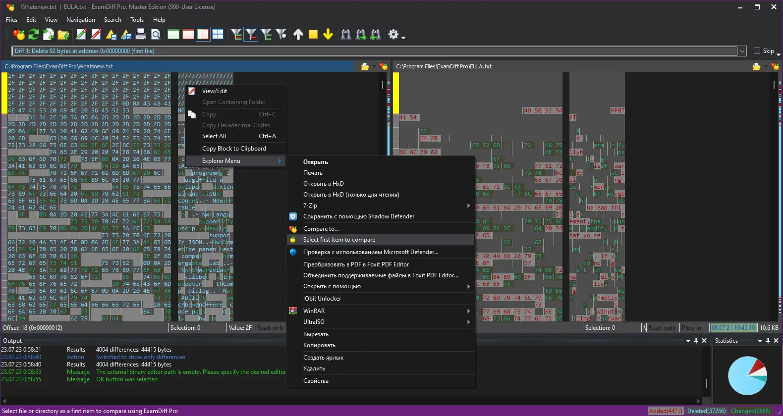Click the Find Previous binoculars icon
Viewport: 783px width, 416px height.
click(x=376, y=34)
